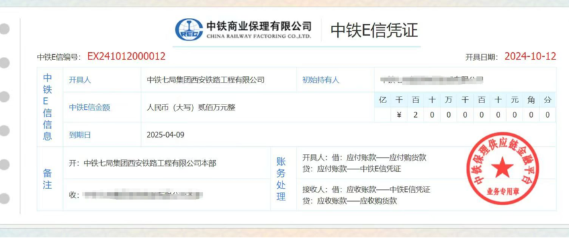Click the vertical 中铁E信信息 section label

(48, 107)
